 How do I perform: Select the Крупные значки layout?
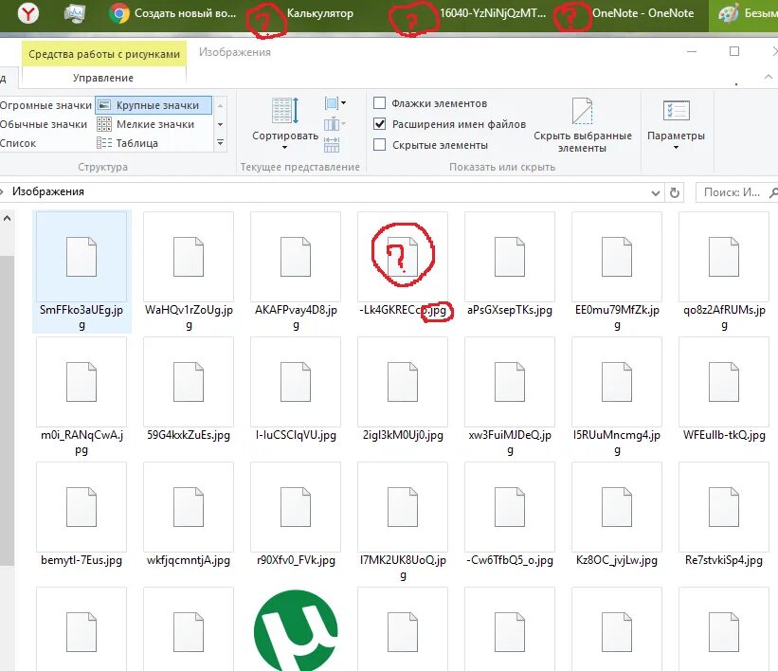click(x=154, y=105)
